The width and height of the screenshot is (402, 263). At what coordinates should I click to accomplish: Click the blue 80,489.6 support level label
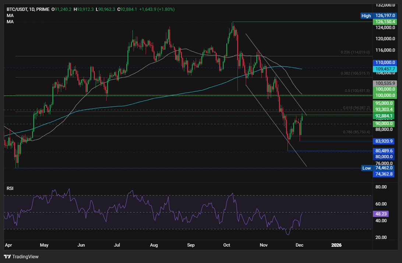pos(384,151)
